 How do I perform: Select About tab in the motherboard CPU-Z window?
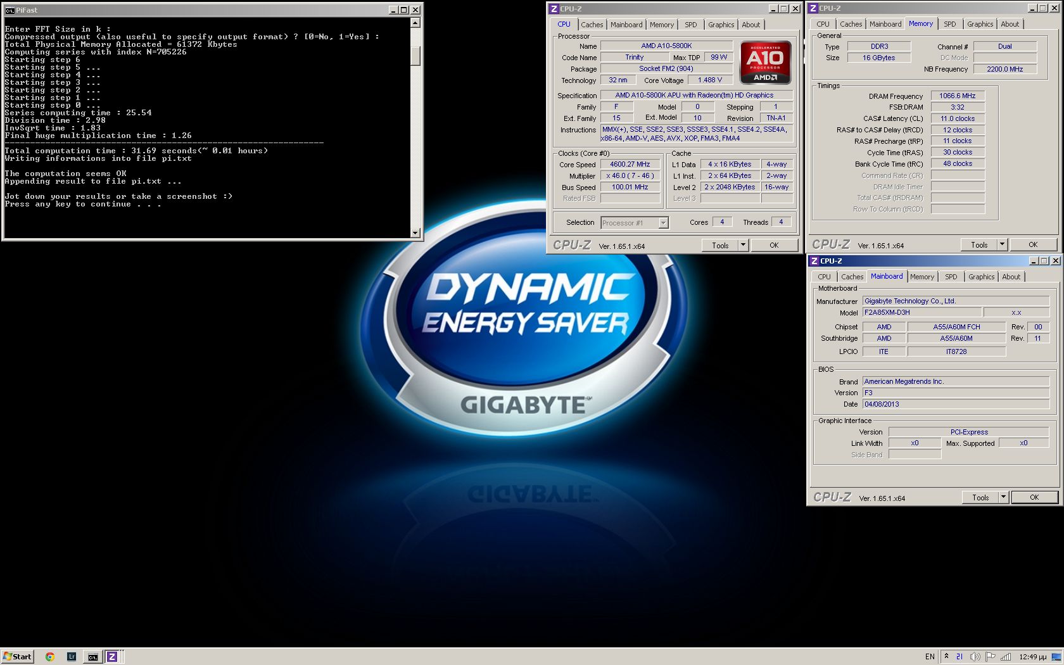pyautogui.click(x=1011, y=277)
